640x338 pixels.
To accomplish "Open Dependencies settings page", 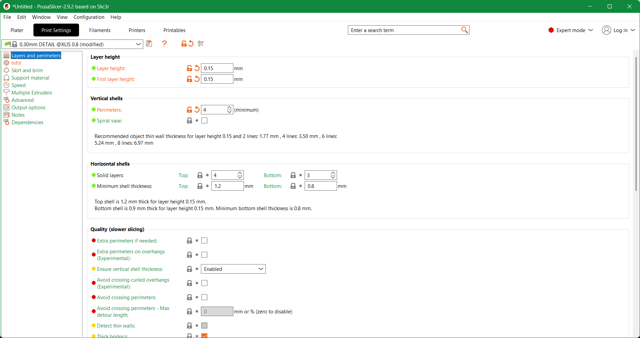I will click(x=27, y=122).
